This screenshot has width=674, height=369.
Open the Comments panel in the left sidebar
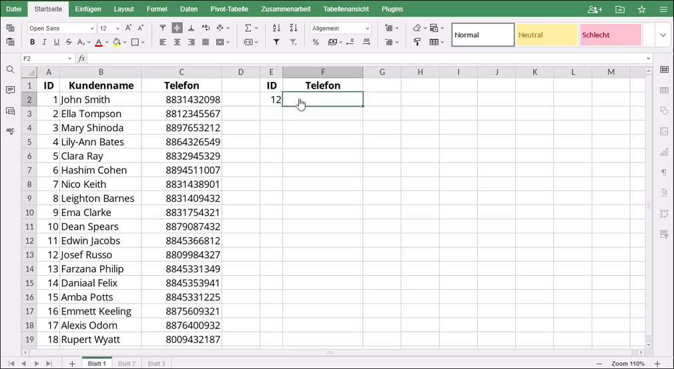[10, 90]
